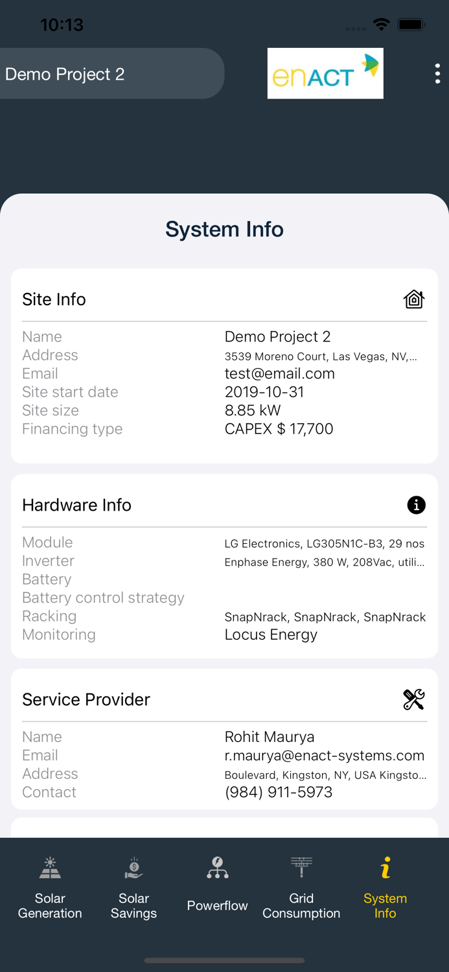This screenshot has width=449, height=972.
Task: Tap the yellow System Info icon
Action: pyautogui.click(x=385, y=866)
